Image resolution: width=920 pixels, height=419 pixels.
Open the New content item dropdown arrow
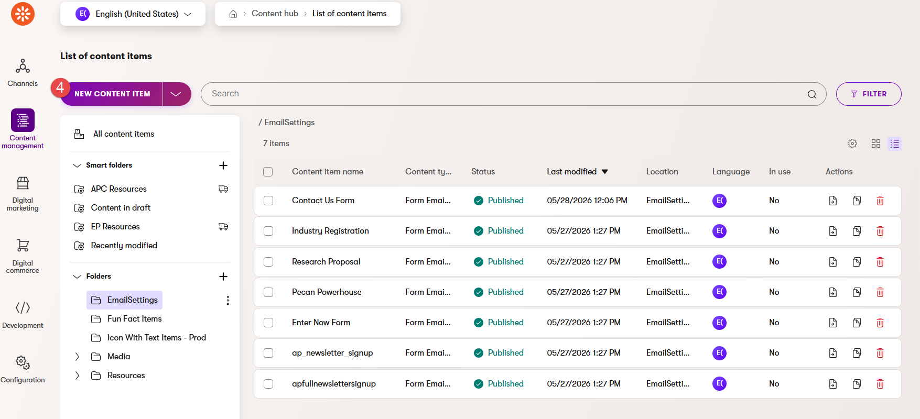coord(176,94)
